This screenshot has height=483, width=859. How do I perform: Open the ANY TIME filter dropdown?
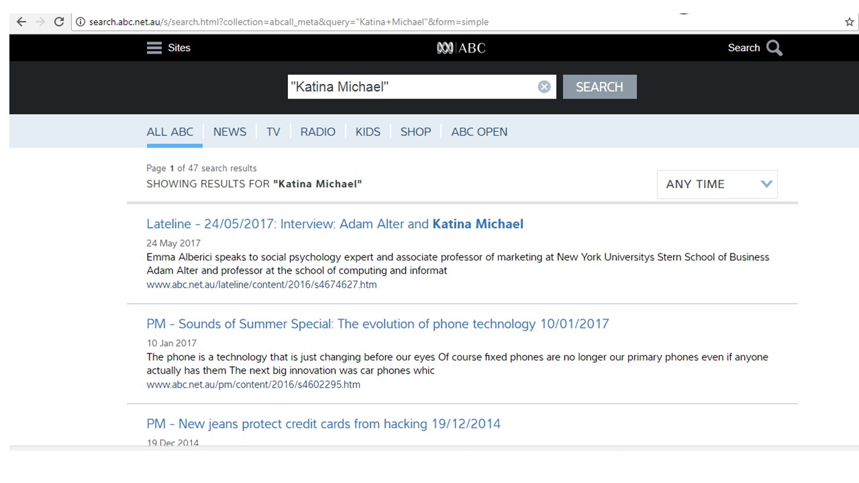click(x=717, y=184)
